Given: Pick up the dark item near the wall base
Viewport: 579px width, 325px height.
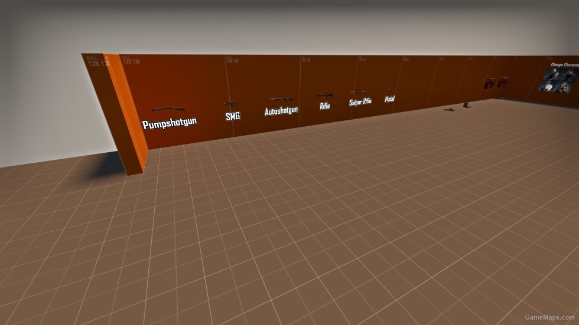Looking at the screenshot, I should 467,105.
